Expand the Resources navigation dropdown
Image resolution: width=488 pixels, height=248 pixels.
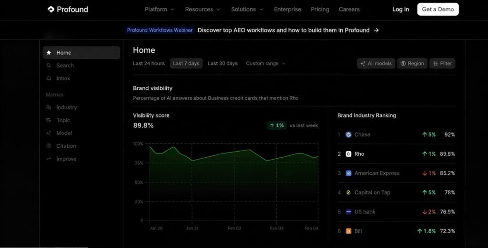203,10
